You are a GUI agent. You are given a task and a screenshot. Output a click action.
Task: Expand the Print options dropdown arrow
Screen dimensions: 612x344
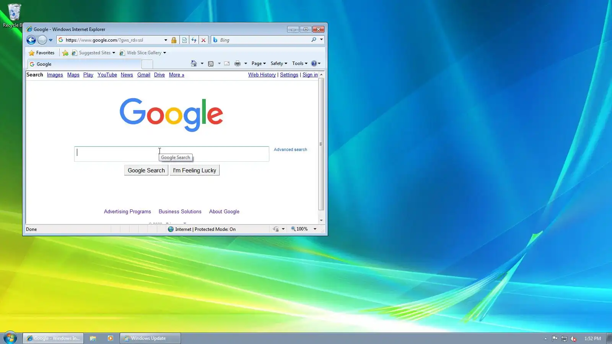(246, 63)
